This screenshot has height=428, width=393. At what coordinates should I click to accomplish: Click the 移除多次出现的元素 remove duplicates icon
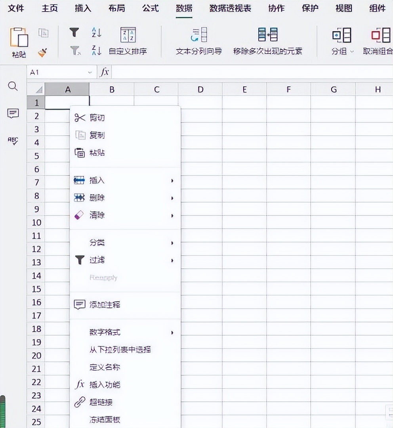(268, 36)
